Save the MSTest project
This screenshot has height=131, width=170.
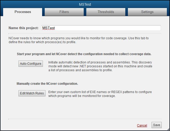point(156,125)
